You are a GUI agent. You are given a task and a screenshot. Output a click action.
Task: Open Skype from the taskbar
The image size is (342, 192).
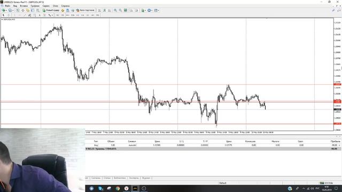(x=100, y=188)
